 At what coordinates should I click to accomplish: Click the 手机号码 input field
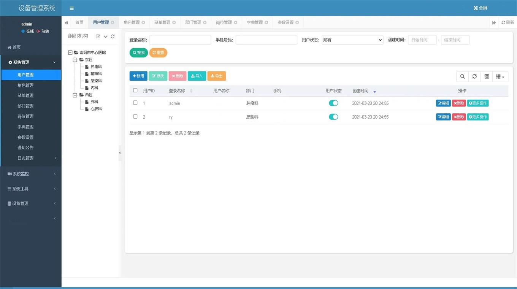(266, 40)
